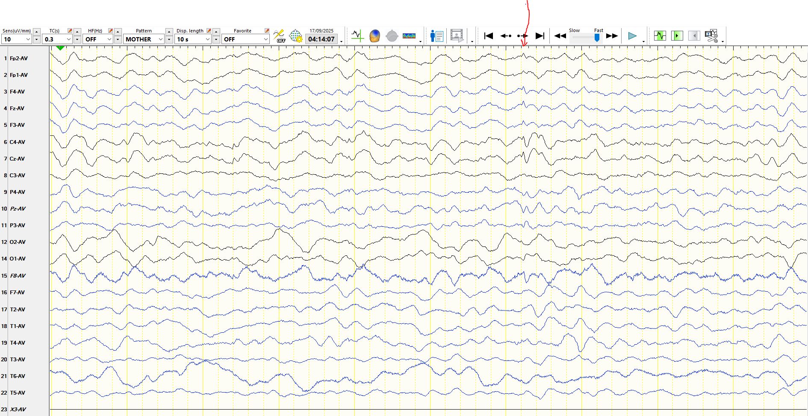Open the spectral density map icon
Viewport: 808px width, 416px height.
tap(409, 36)
